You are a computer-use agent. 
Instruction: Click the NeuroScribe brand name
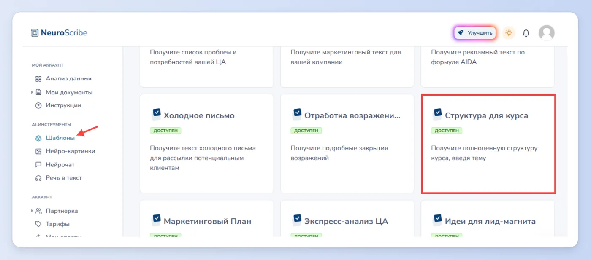tap(64, 33)
